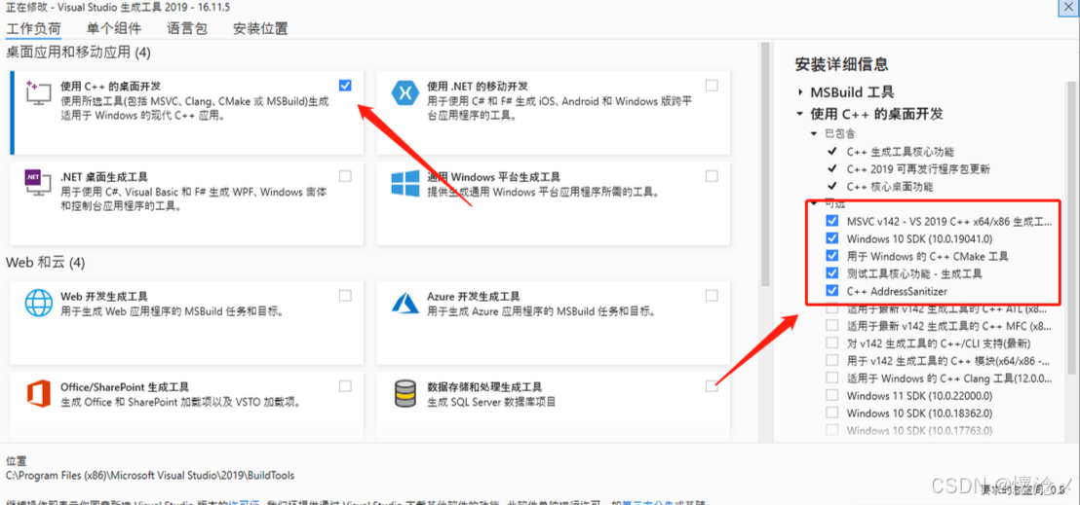Click the C++ 核心桌面功能 included item
This screenshot has width=1080, height=505.
point(890,187)
